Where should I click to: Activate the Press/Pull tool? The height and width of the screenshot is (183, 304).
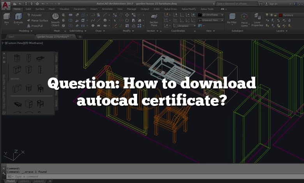pos(35,26)
